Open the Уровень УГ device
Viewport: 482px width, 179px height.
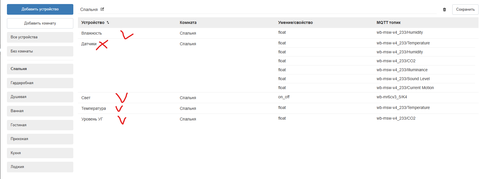click(x=92, y=119)
